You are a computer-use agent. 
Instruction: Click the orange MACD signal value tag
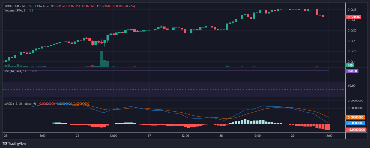(355, 117)
